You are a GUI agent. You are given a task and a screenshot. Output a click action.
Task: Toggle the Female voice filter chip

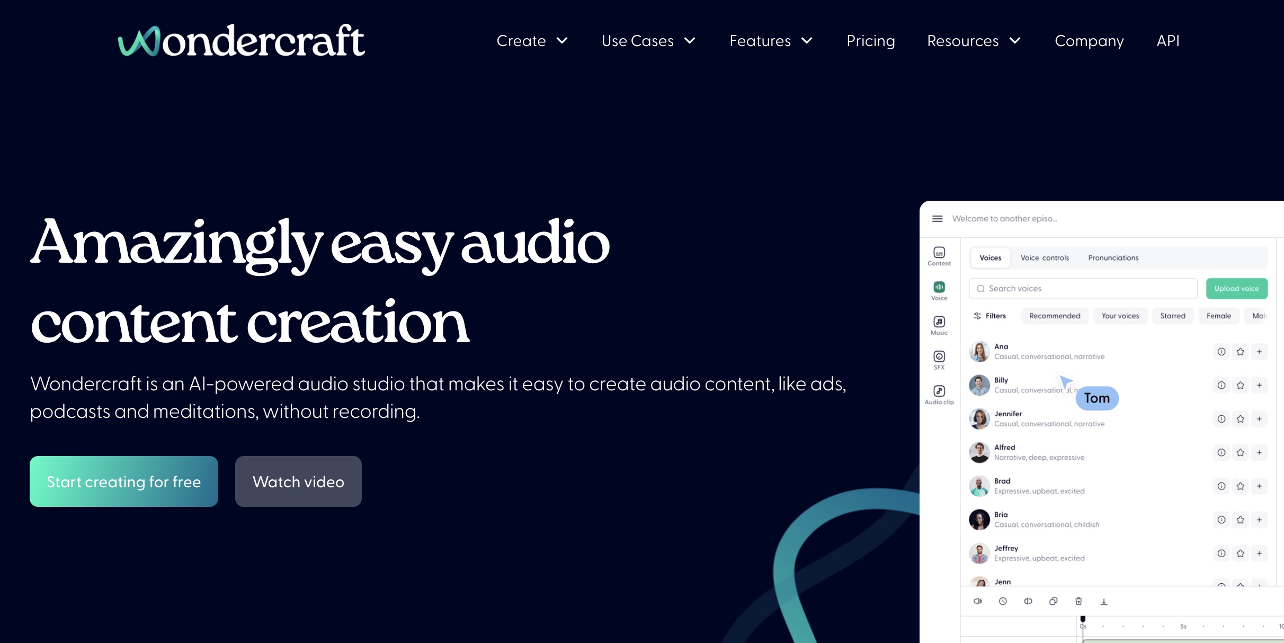(x=1218, y=316)
